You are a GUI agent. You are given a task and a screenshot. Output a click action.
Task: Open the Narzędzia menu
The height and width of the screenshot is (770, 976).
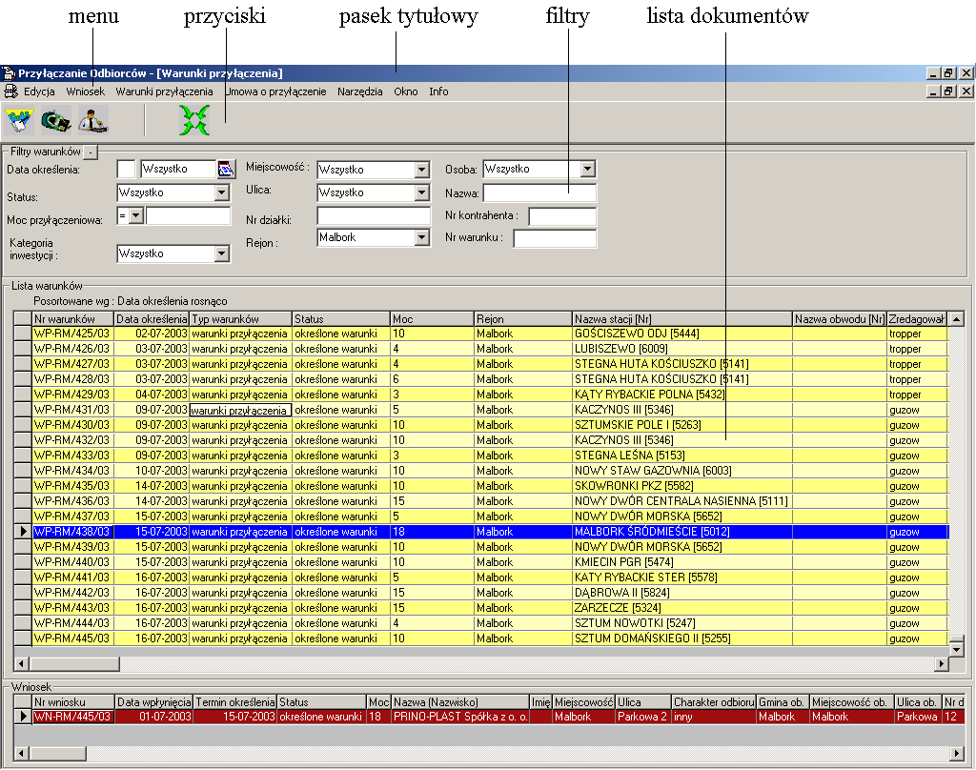click(x=359, y=91)
